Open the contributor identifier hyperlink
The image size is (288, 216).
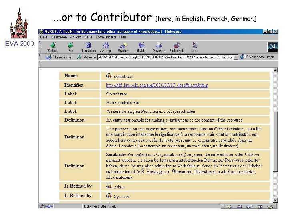[x=157, y=85]
